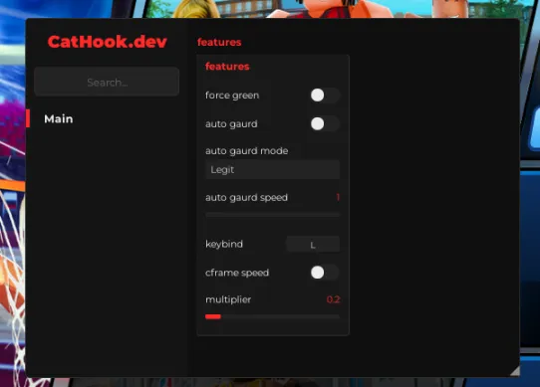Focus the Search input field
Image resolution: width=540 pixels, height=387 pixels.
coord(107,82)
